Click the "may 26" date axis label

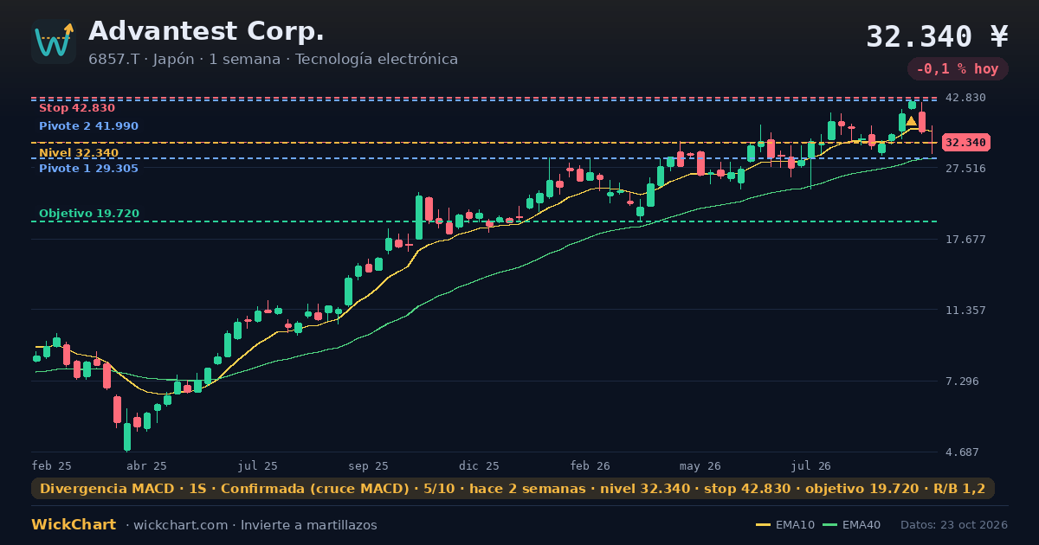click(x=700, y=465)
